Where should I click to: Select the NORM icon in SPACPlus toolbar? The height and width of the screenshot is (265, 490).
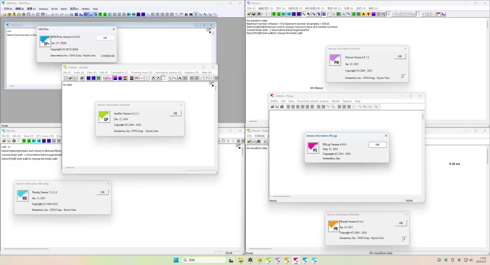76,15
